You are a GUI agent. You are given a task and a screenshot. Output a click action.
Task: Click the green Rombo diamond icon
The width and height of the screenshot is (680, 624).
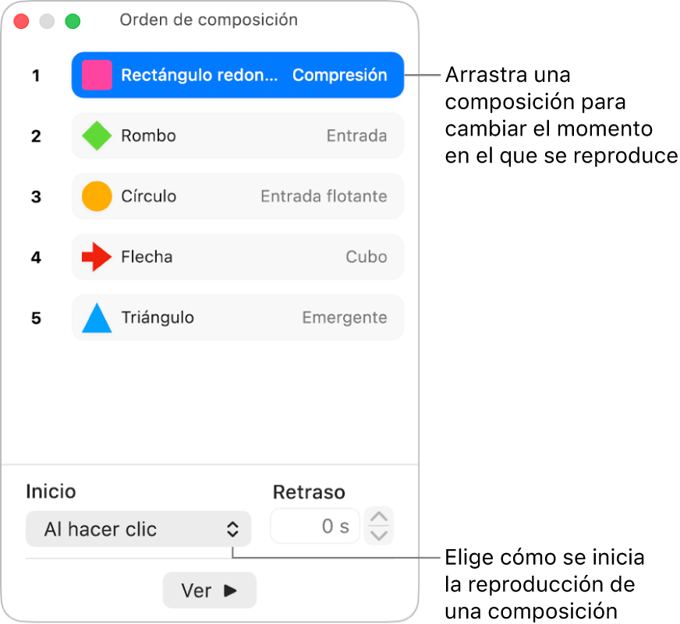pyautogui.click(x=97, y=136)
